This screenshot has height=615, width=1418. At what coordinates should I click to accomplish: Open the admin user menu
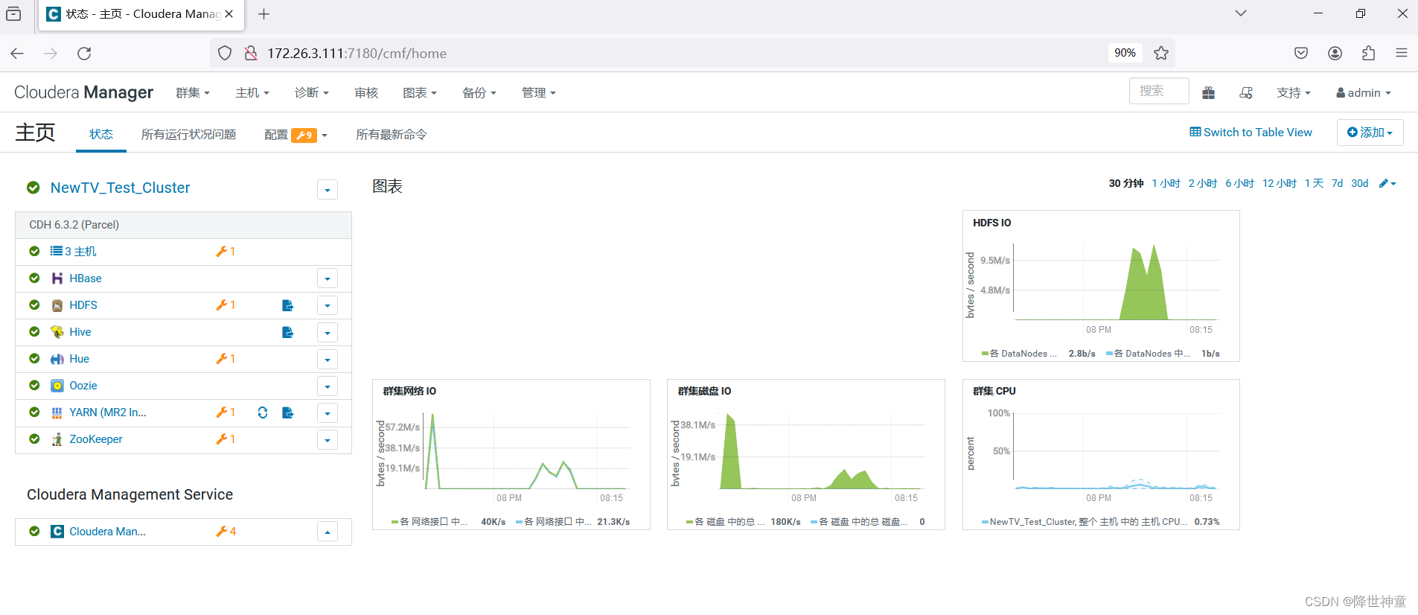point(1364,93)
